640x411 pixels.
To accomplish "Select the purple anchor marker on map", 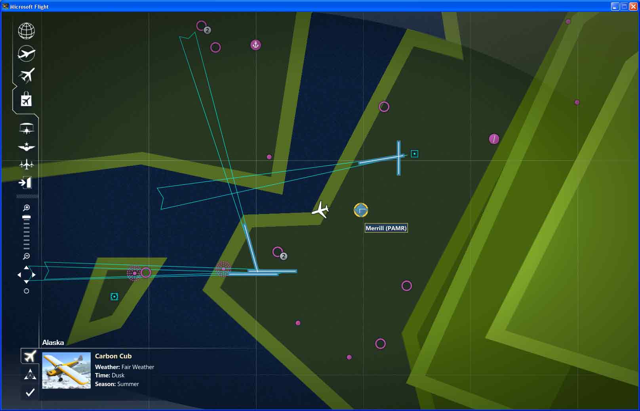I will click(255, 45).
